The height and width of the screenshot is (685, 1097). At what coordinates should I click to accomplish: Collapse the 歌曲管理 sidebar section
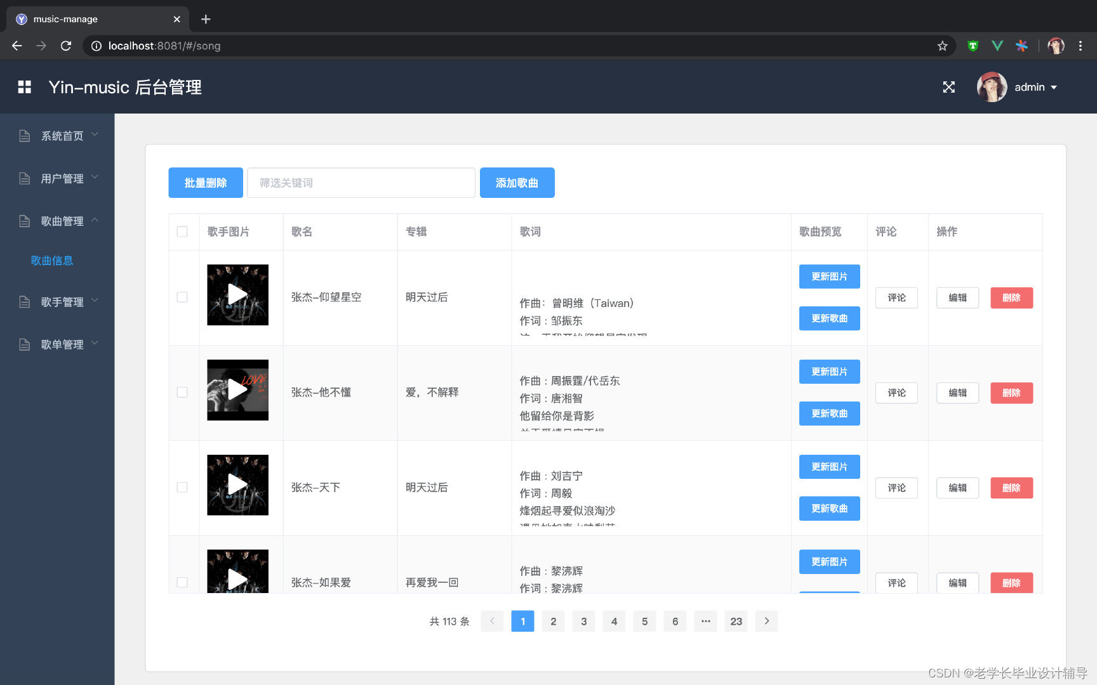click(x=62, y=221)
